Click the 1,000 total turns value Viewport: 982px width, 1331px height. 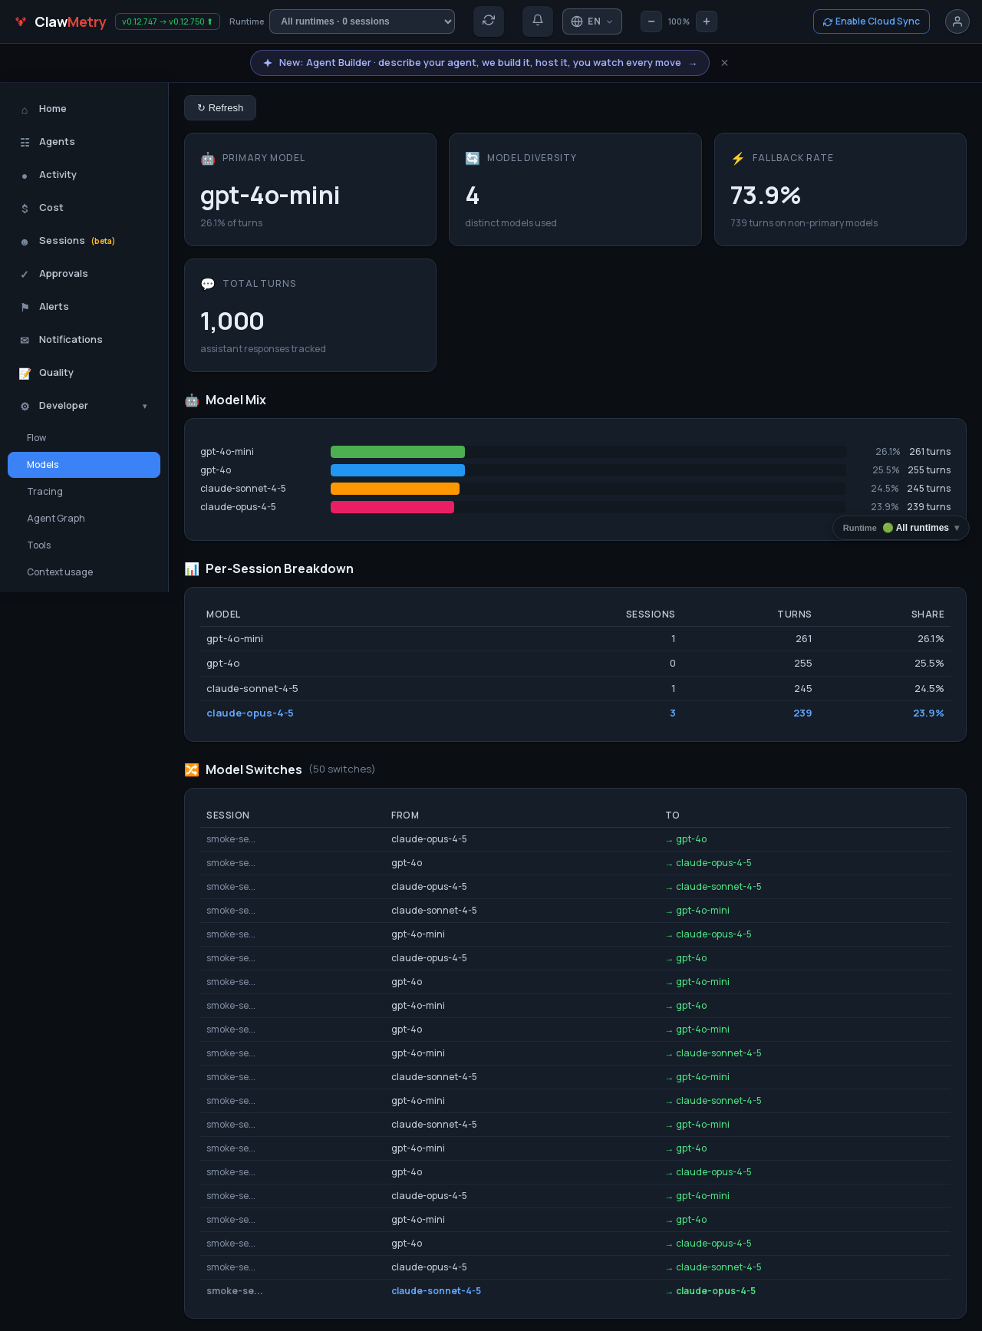[x=232, y=321]
